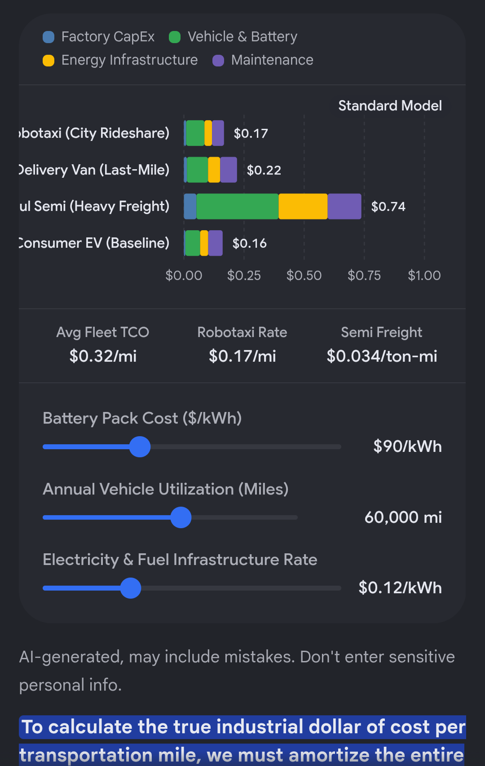Image resolution: width=485 pixels, height=766 pixels.
Task: Click the $0.74 Semi bar value label
Action: tap(388, 207)
